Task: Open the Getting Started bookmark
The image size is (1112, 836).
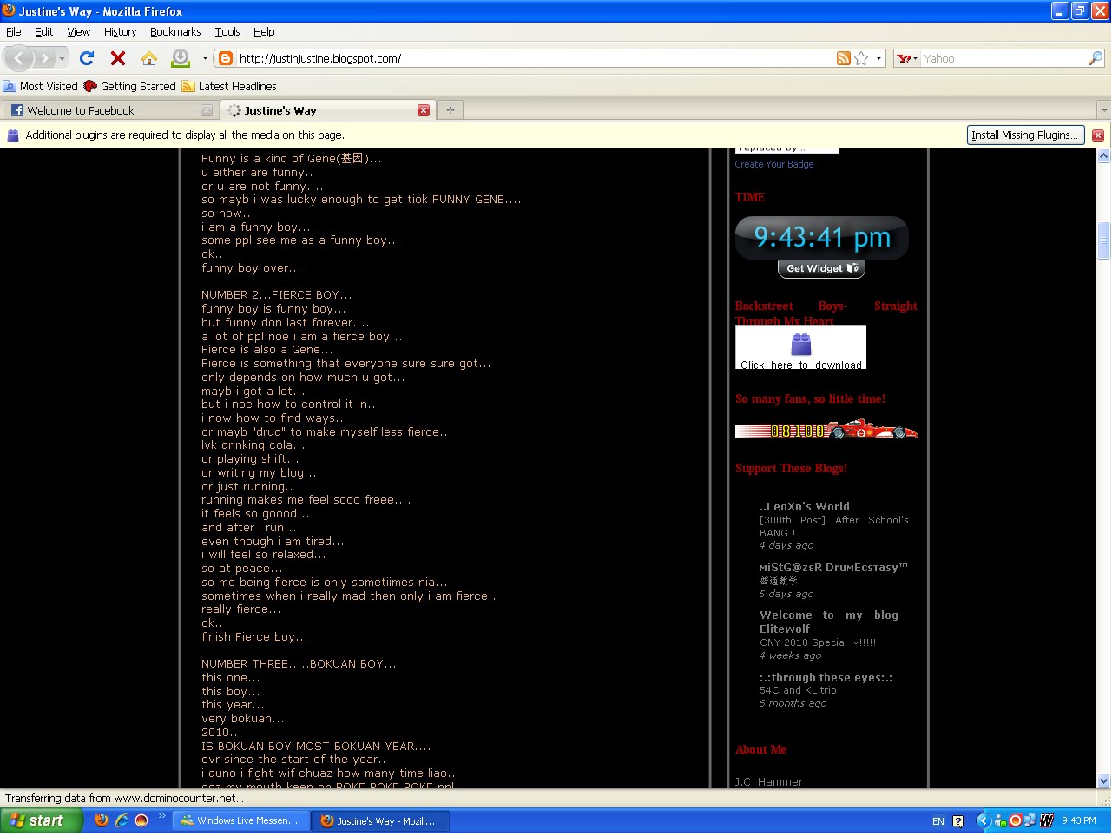Action: pyautogui.click(x=129, y=86)
